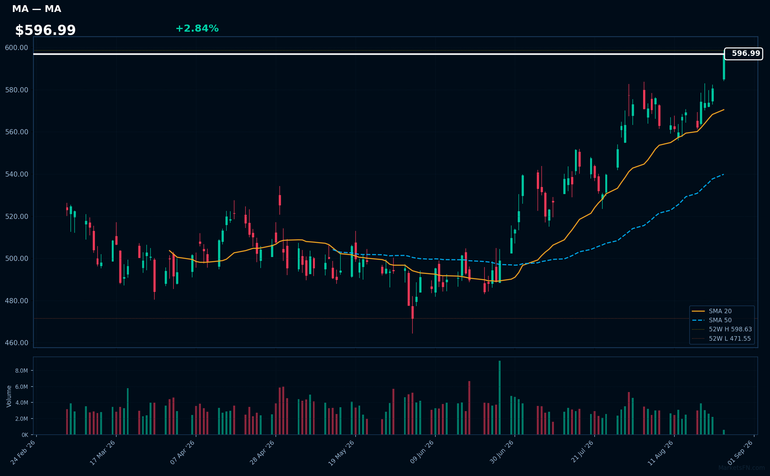Click the 540.00 price axis label

click(x=16, y=174)
